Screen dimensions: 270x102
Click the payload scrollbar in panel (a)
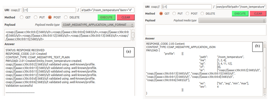(133, 35)
